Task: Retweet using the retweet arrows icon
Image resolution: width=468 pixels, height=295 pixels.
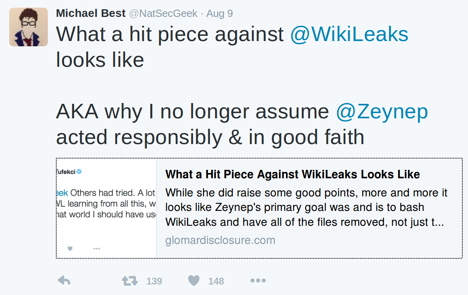Action: 130,281
